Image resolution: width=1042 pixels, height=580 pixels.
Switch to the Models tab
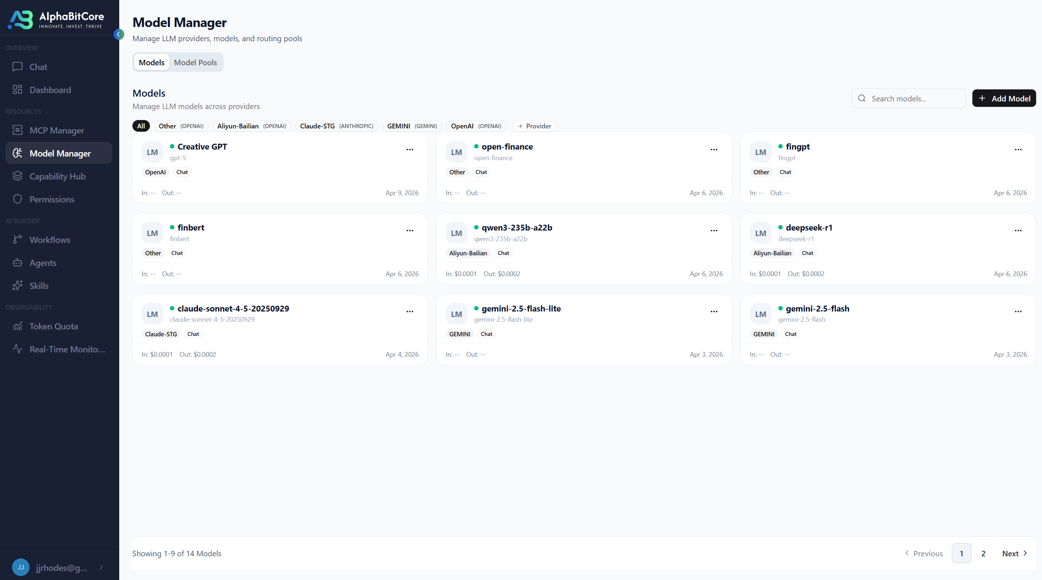[x=151, y=62]
